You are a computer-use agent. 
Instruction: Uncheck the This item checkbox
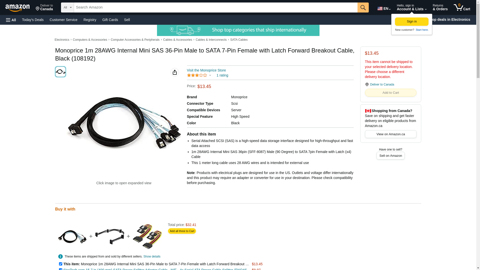[60, 264]
